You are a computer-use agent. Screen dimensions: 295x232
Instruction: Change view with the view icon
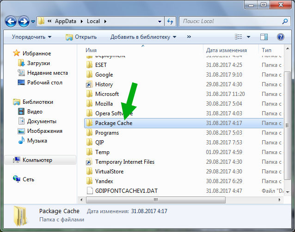coord(239,37)
